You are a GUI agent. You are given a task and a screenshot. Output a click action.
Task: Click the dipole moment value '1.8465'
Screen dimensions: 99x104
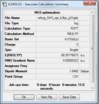[x=74, y=71]
